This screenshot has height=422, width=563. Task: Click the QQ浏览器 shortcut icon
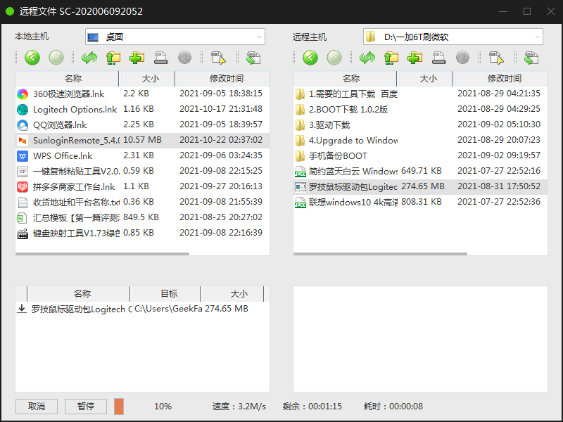pyautogui.click(x=23, y=125)
